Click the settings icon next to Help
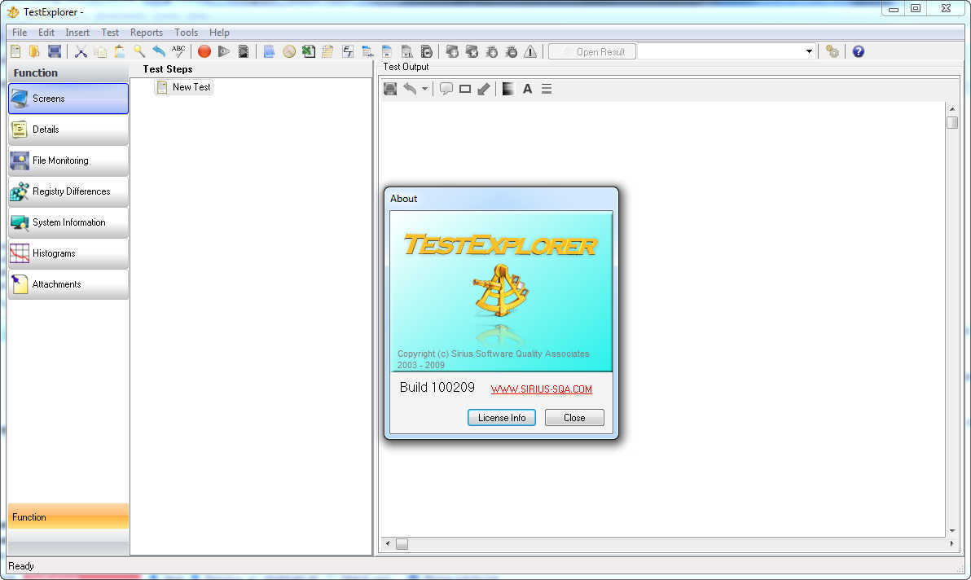The width and height of the screenshot is (971, 580). 833,52
